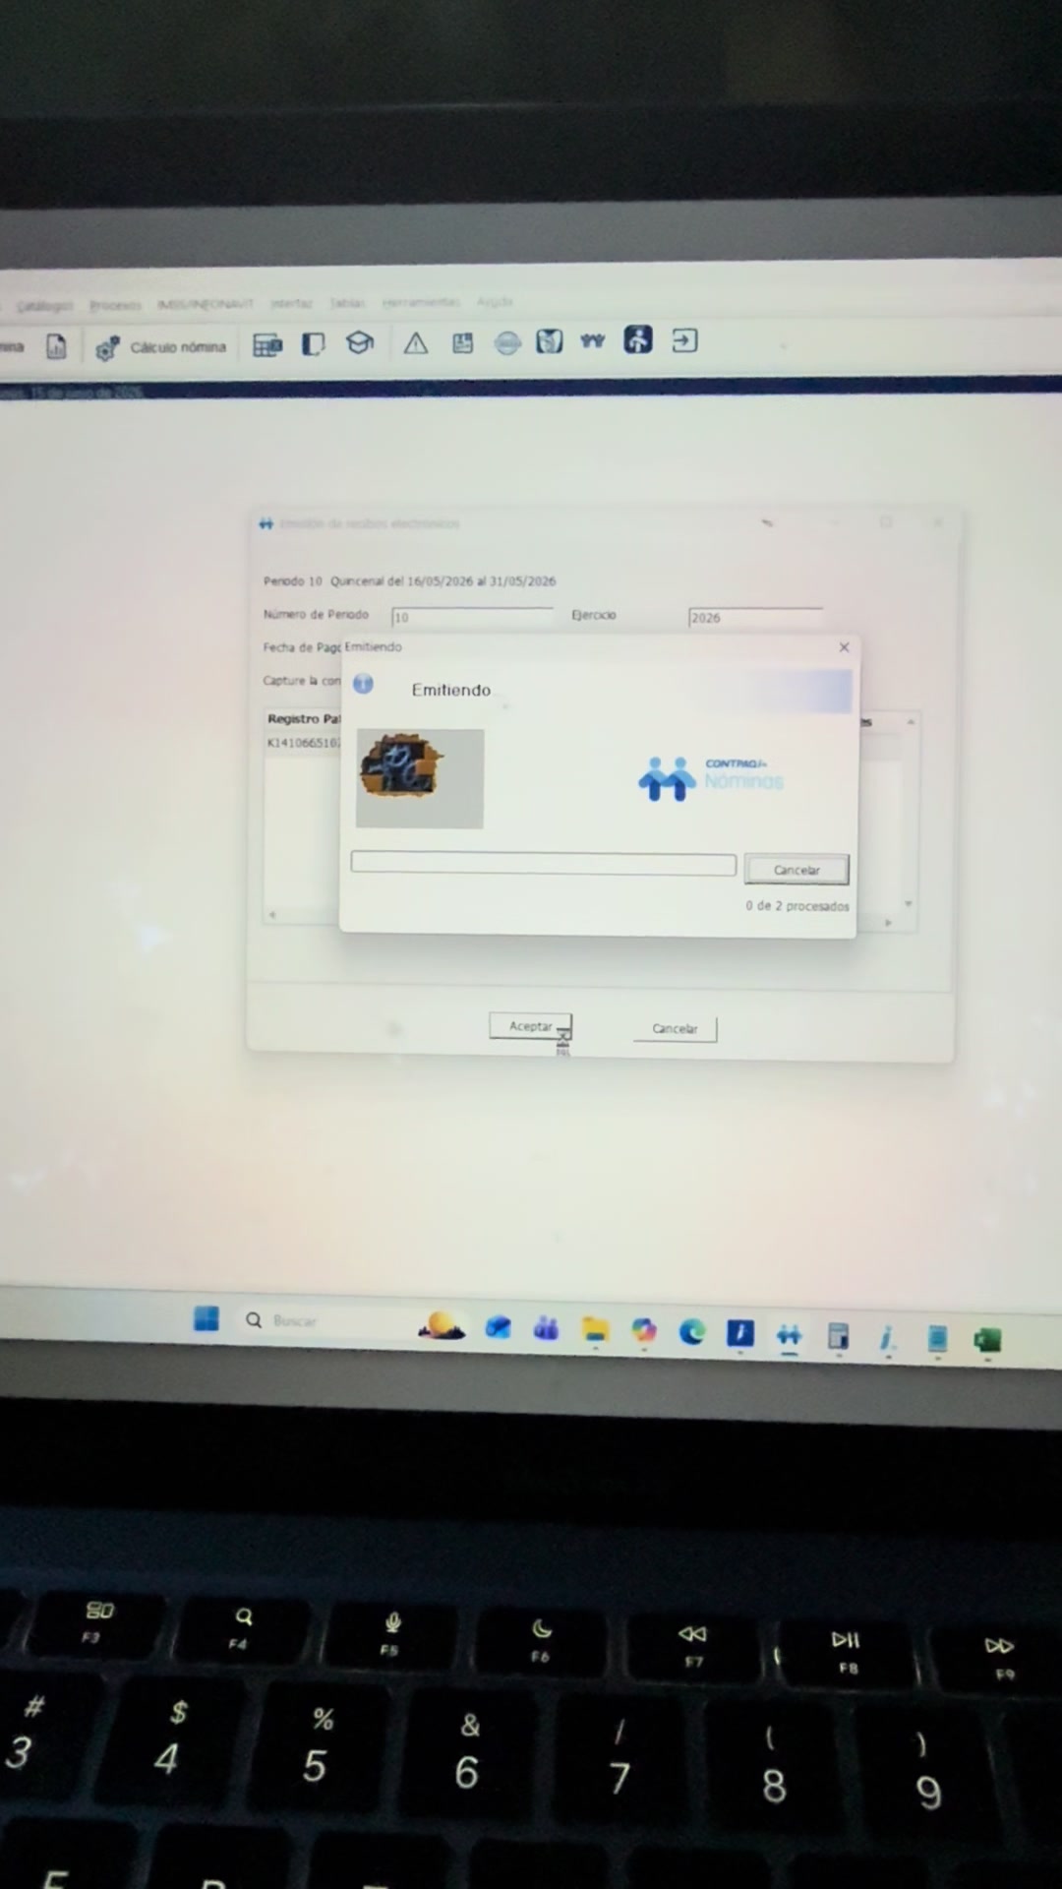This screenshot has width=1062, height=1889.
Task: Open the globe toolbar icon
Action: pyautogui.click(x=507, y=342)
